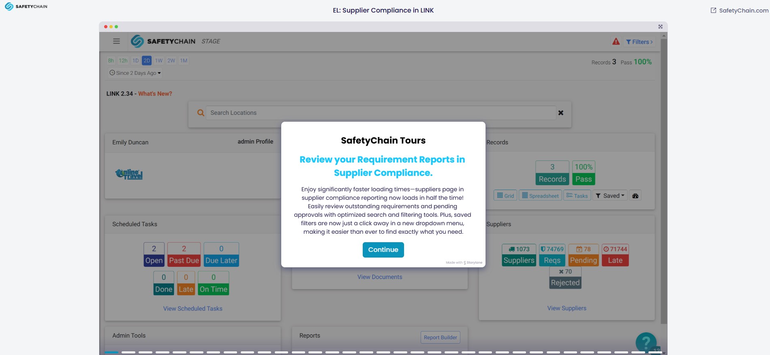770x355 pixels.
Task: Select the 2D time range
Action: click(147, 61)
